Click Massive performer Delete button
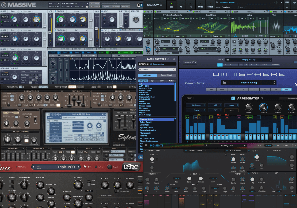297x208 pixels. click(x=93, y=56)
